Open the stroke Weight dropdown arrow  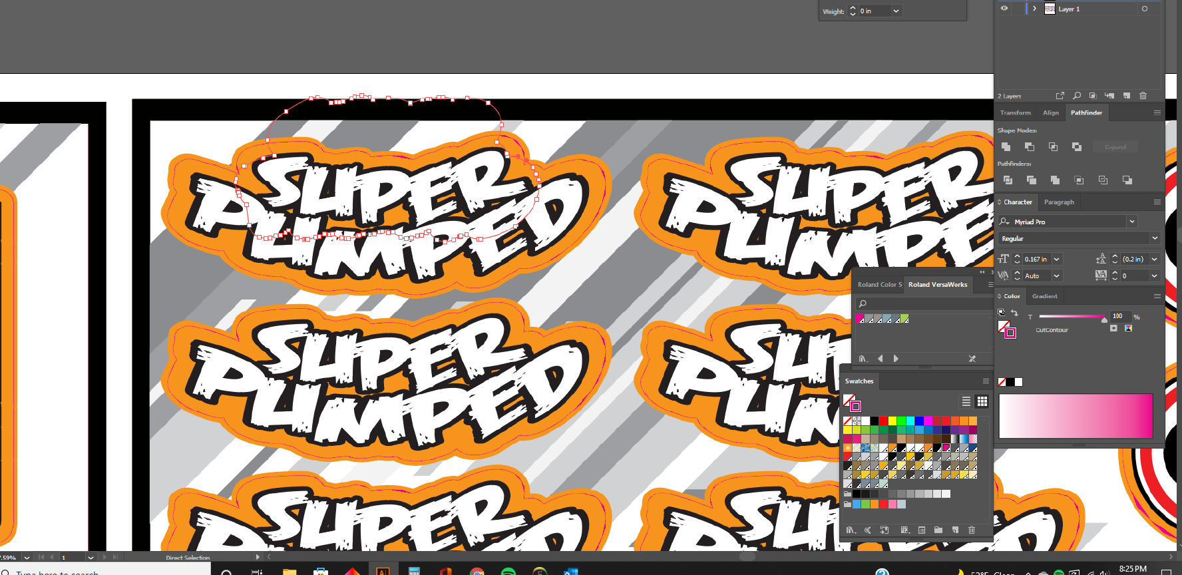tap(896, 11)
